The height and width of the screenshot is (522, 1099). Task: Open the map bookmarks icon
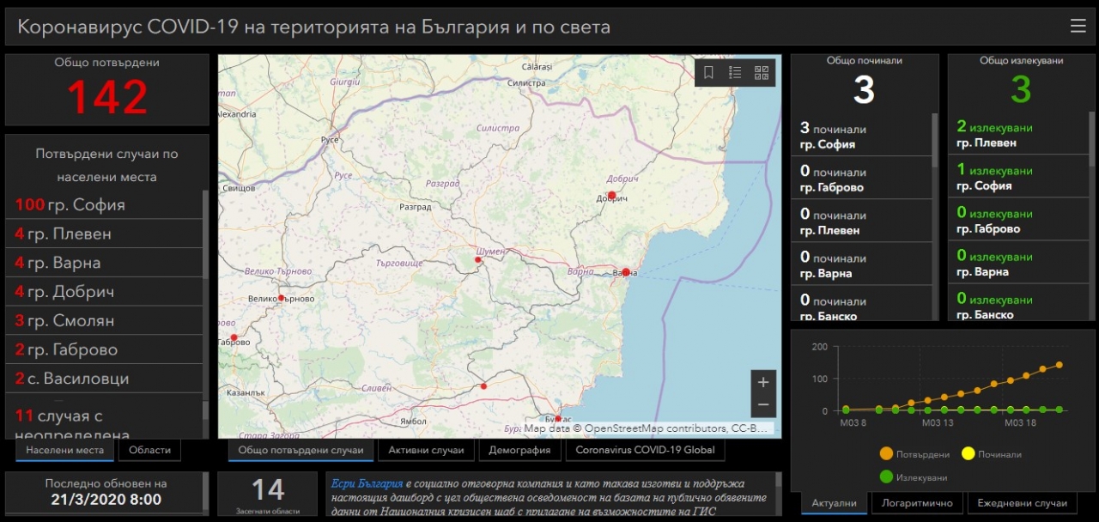[708, 73]
